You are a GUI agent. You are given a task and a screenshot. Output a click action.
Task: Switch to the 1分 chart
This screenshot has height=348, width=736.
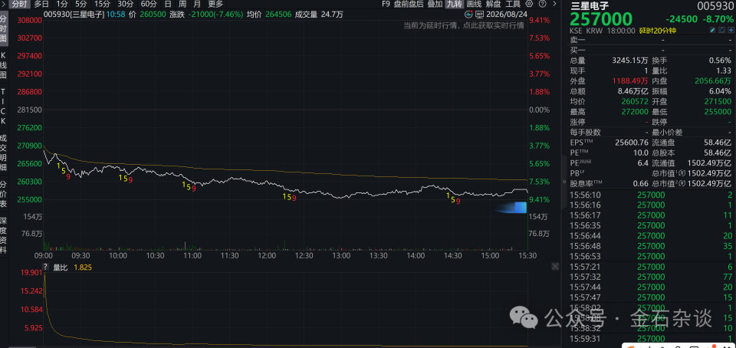[62, 5]
